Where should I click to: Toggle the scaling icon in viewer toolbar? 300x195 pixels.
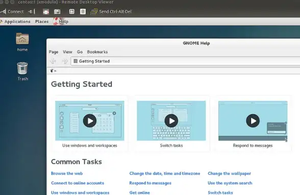coord(72,12)
